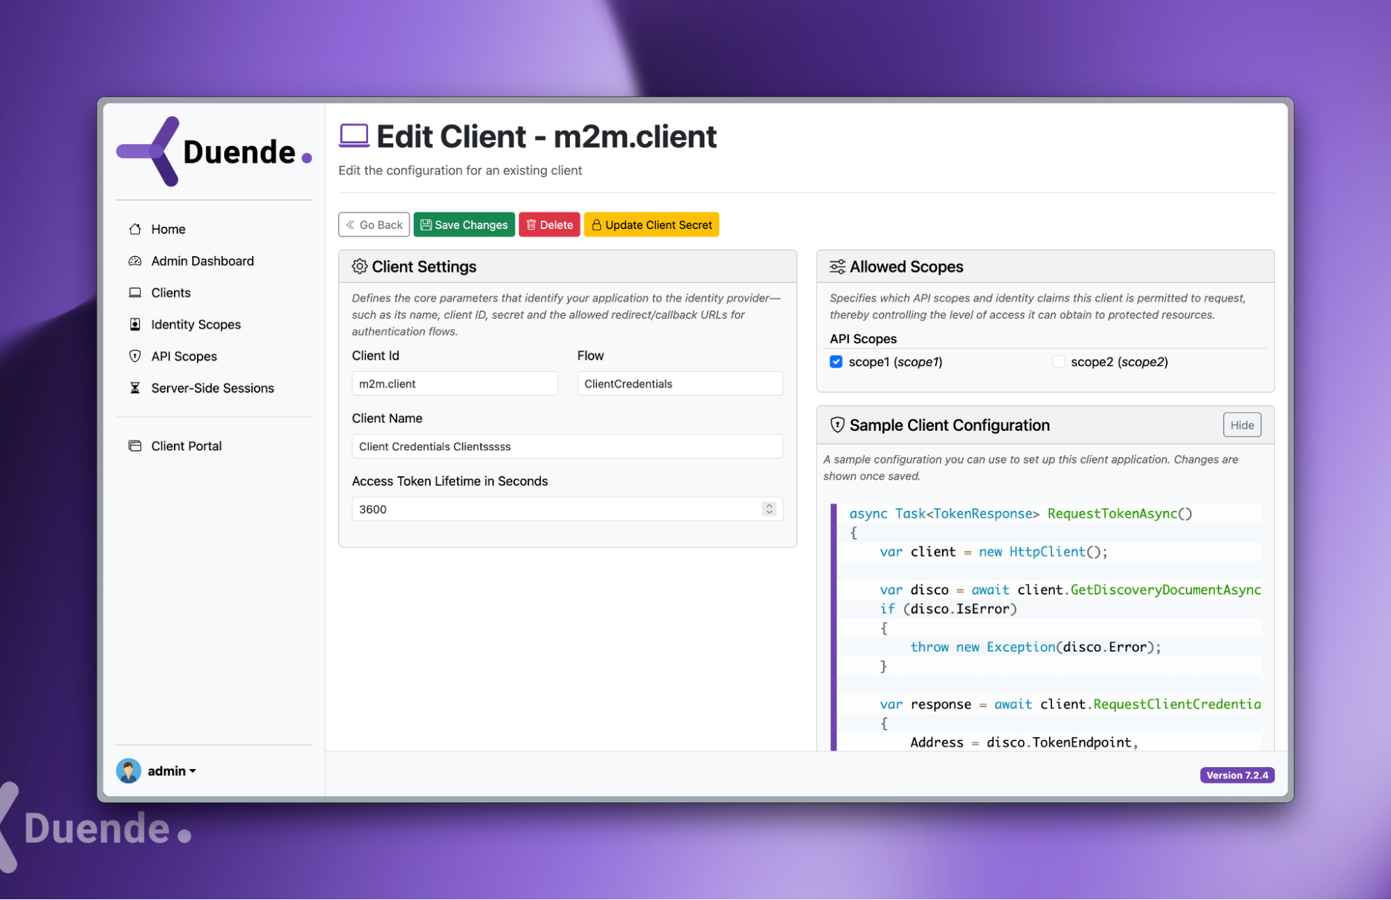Click the red Delete button
Viewport: 1391px width, 900px height.
click(549, 225)
